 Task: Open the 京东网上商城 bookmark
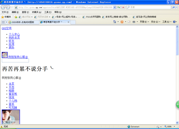click(116, 17)
